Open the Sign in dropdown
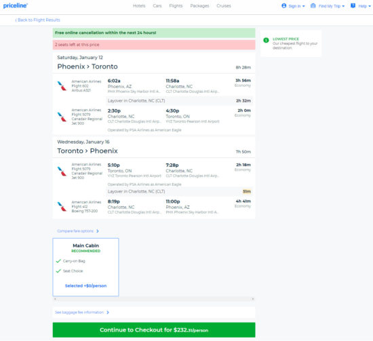Viewport: 373px width, 341px height. coord(293,6)
